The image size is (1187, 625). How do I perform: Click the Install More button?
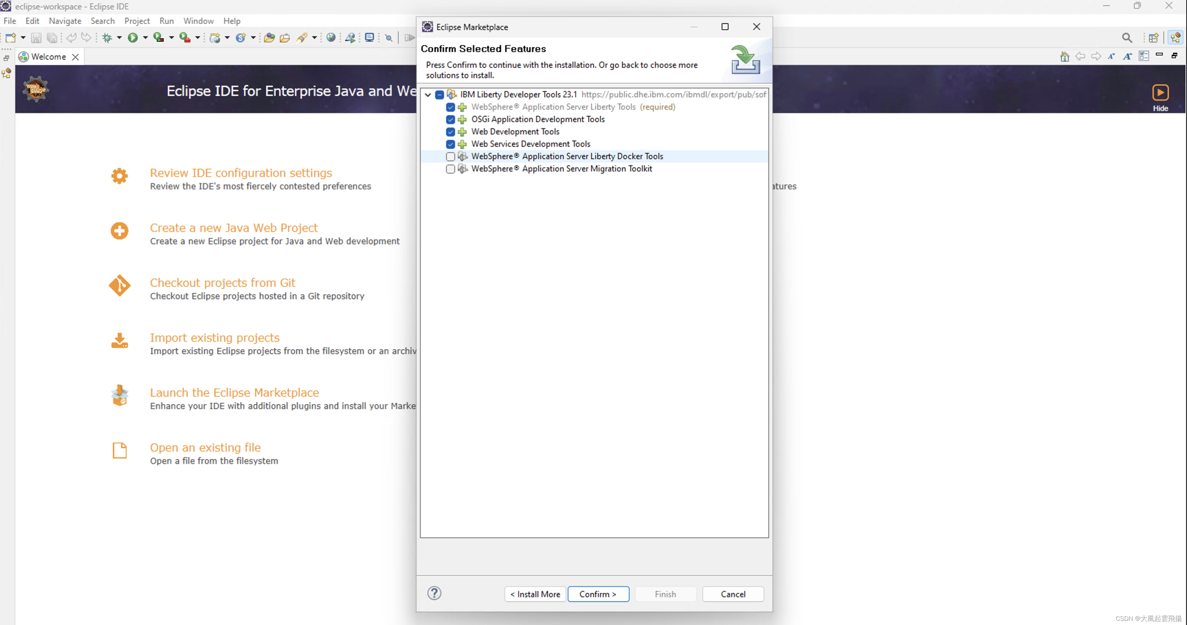(x=535, y=594)
